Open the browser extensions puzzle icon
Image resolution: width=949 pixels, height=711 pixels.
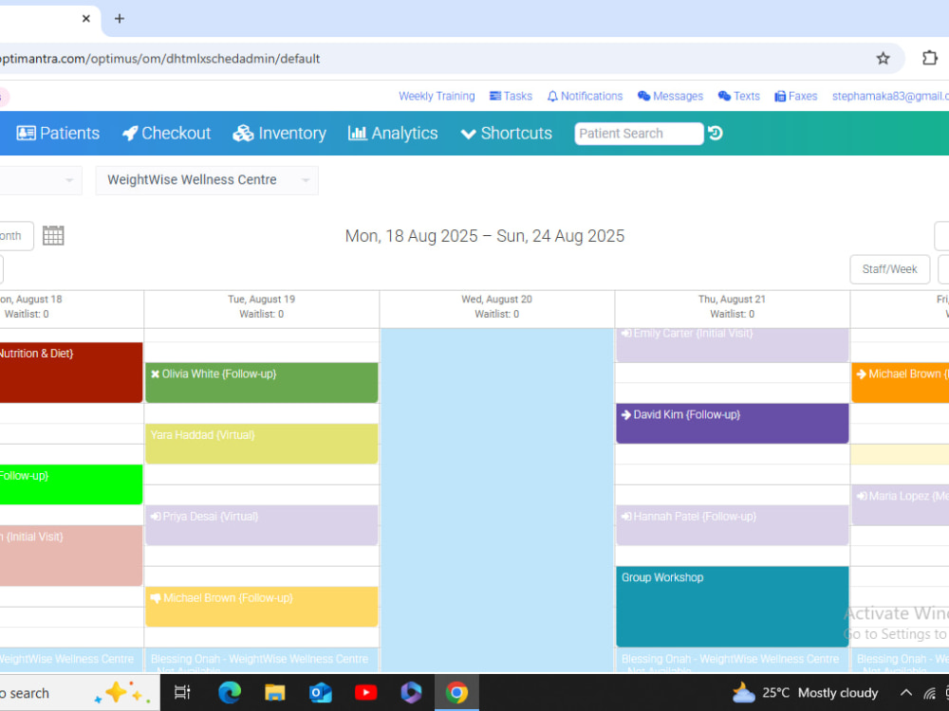(x=930, y=58)
